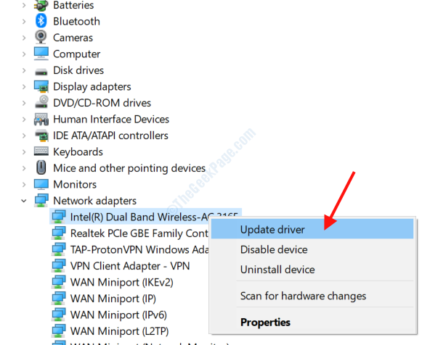Select WAN Miniport (IKEv2) adapter

pos(121,282)
